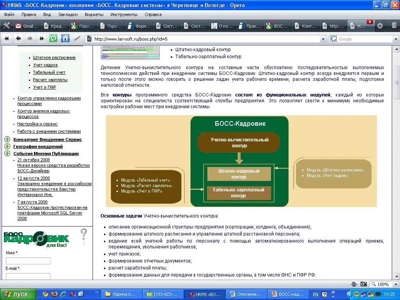Open the Правка menu

click(29, 14)
